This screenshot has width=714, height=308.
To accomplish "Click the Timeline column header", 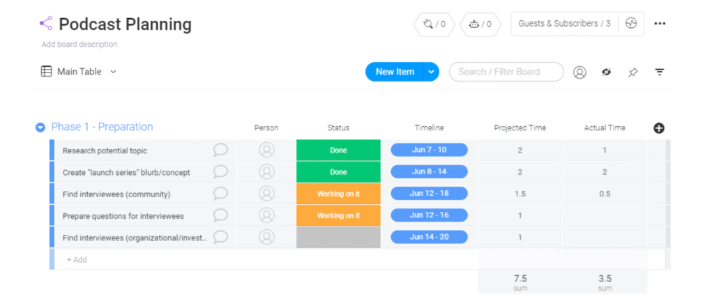I will (x=429, y=128).
